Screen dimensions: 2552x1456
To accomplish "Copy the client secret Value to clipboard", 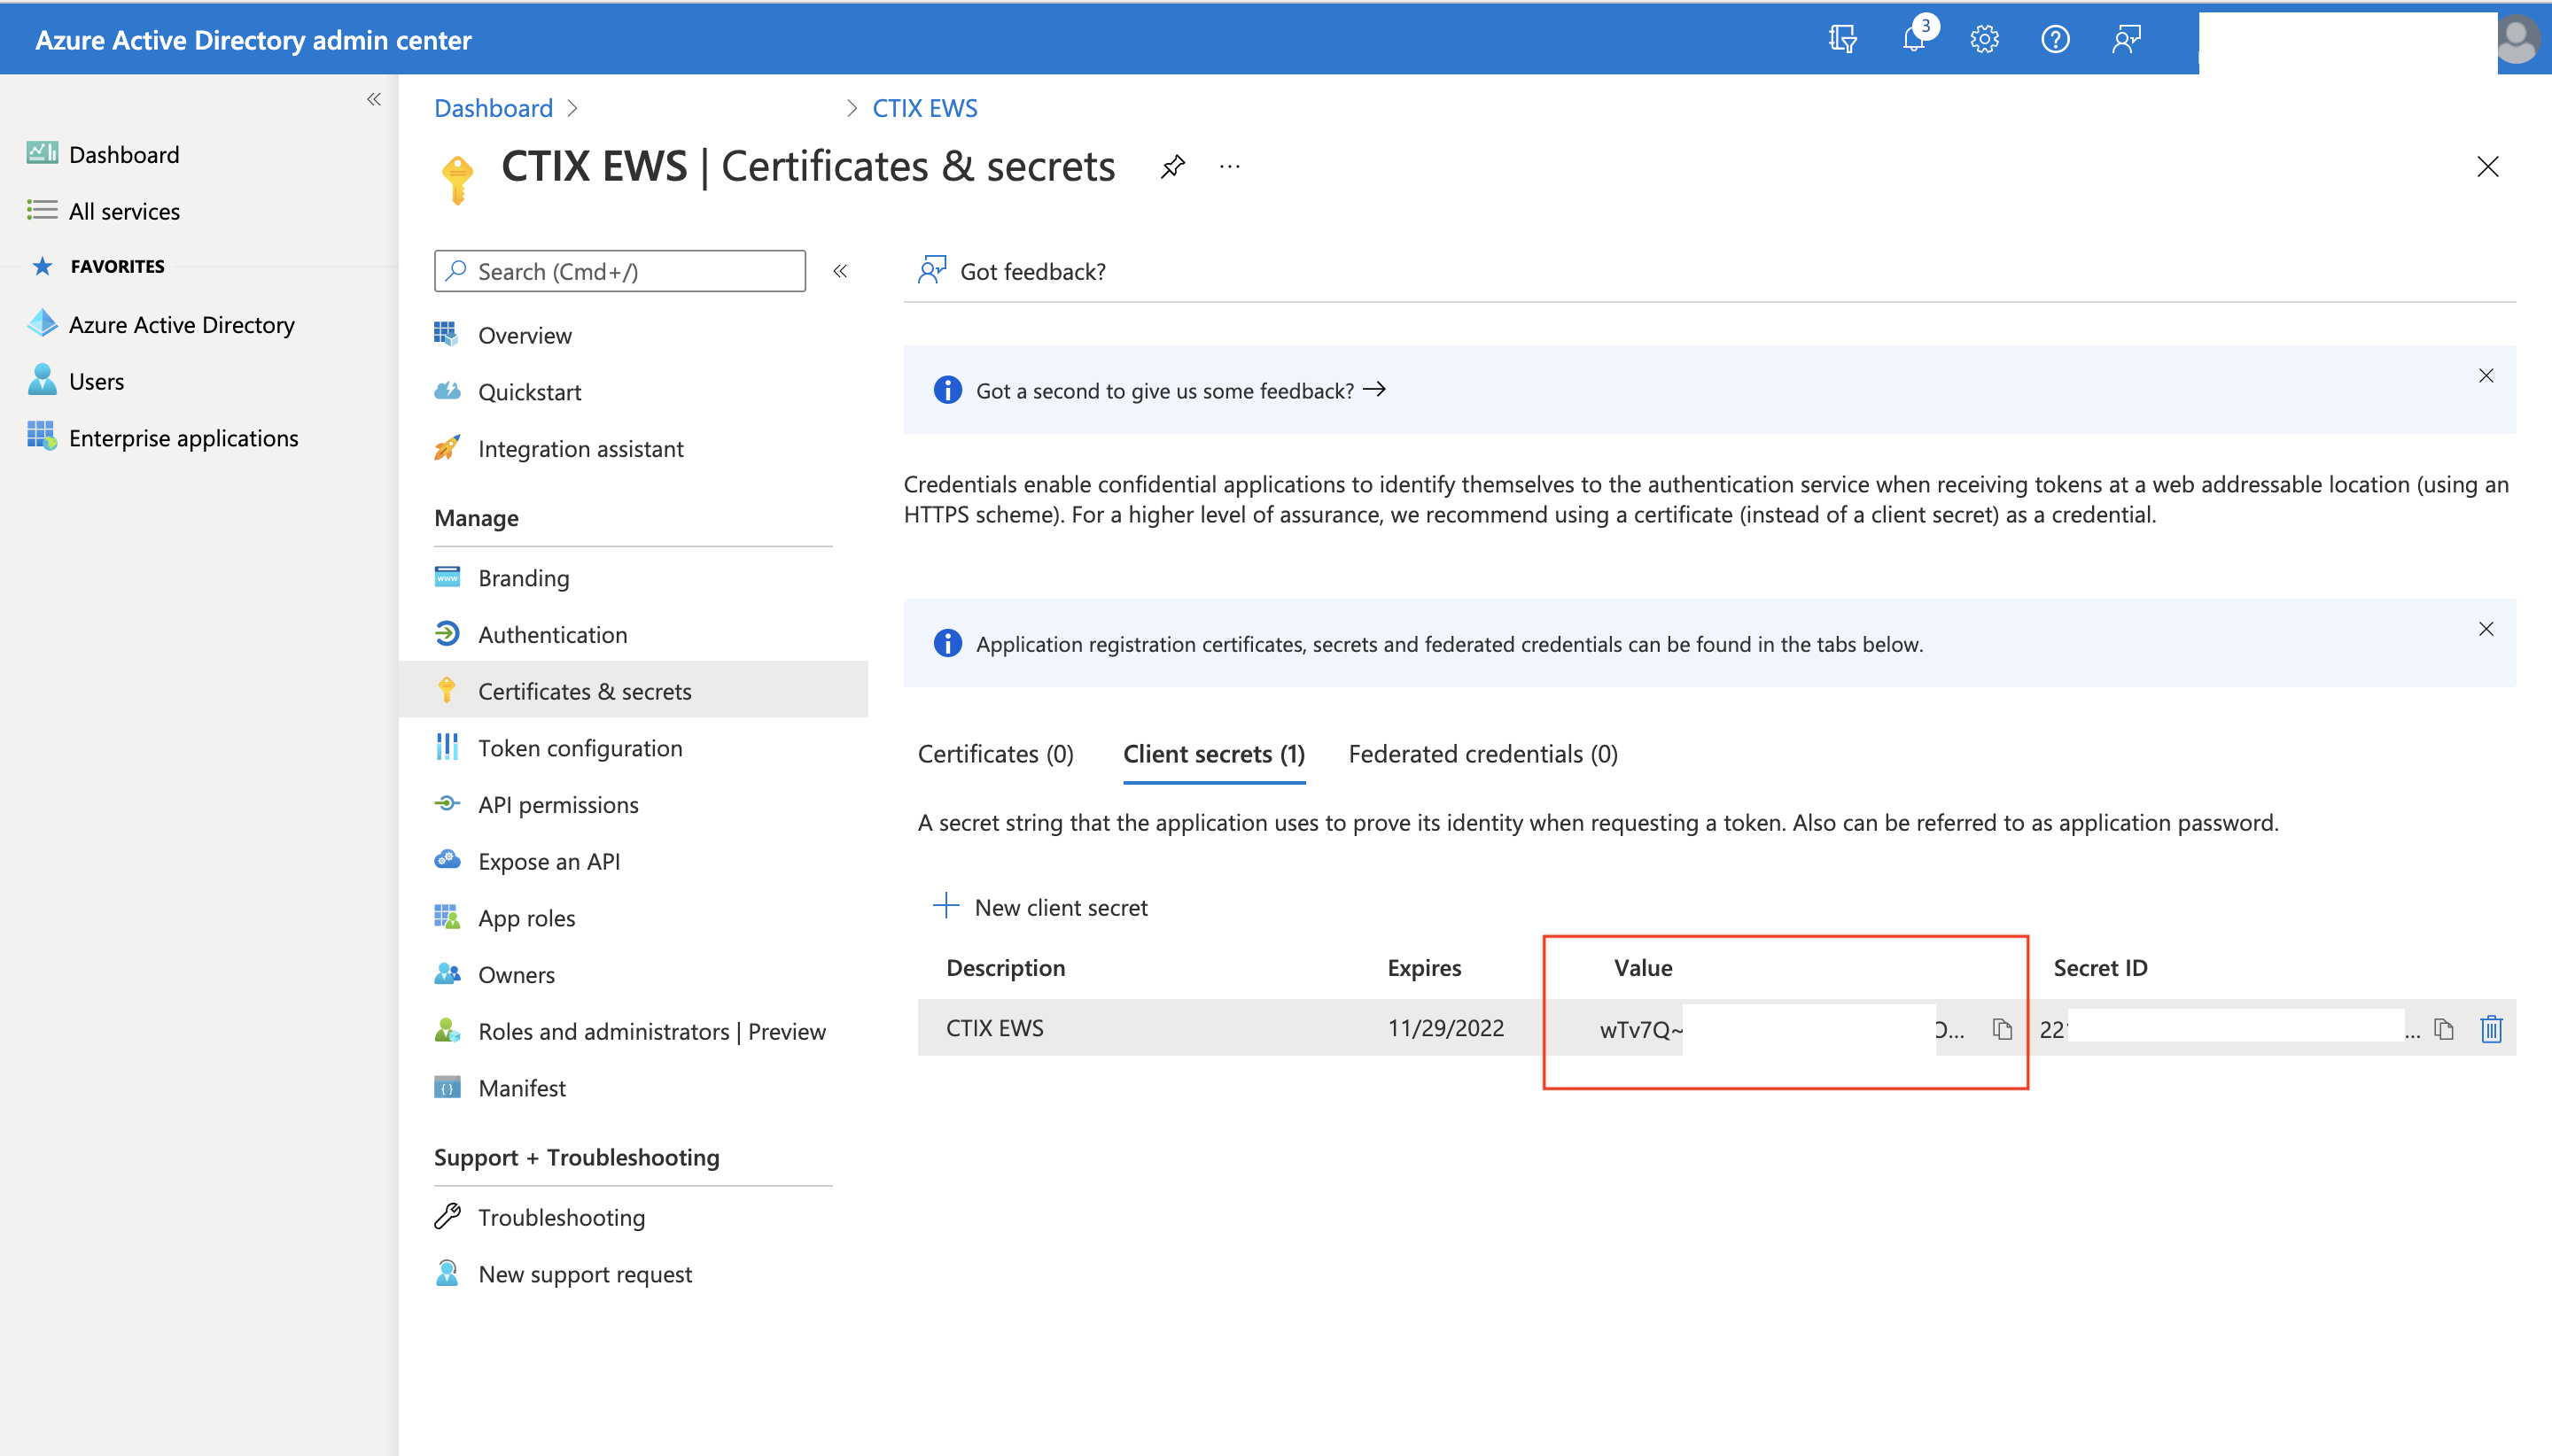I will [x=2002, y=1029].
